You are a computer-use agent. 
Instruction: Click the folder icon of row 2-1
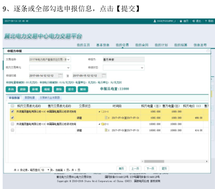tap(102, 124)
